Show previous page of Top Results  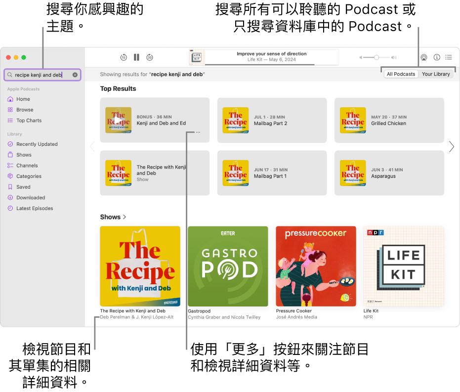93,146
